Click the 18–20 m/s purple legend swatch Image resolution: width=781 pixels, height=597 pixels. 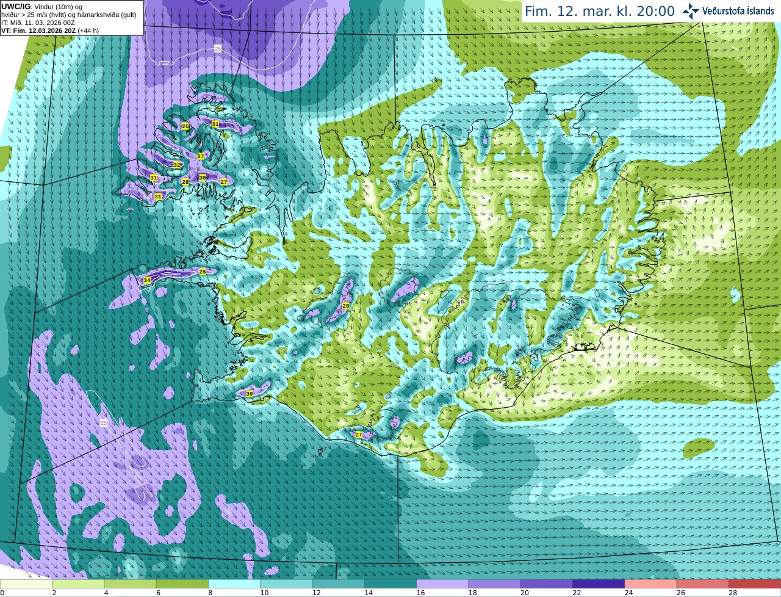coord(494,584)
